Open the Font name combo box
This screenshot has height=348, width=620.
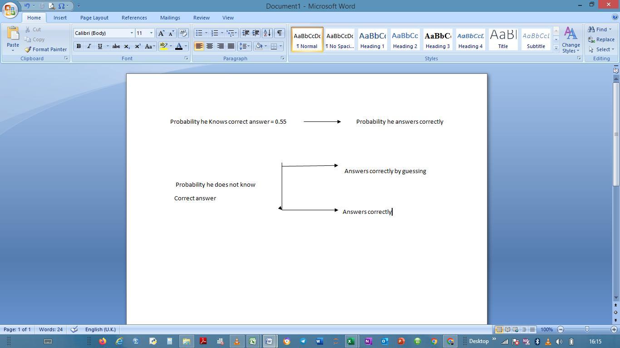104,33
